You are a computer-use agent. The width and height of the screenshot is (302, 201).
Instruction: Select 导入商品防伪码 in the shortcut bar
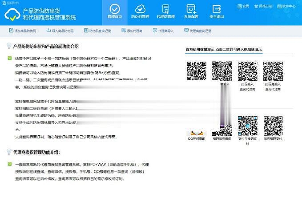[60, 30]
